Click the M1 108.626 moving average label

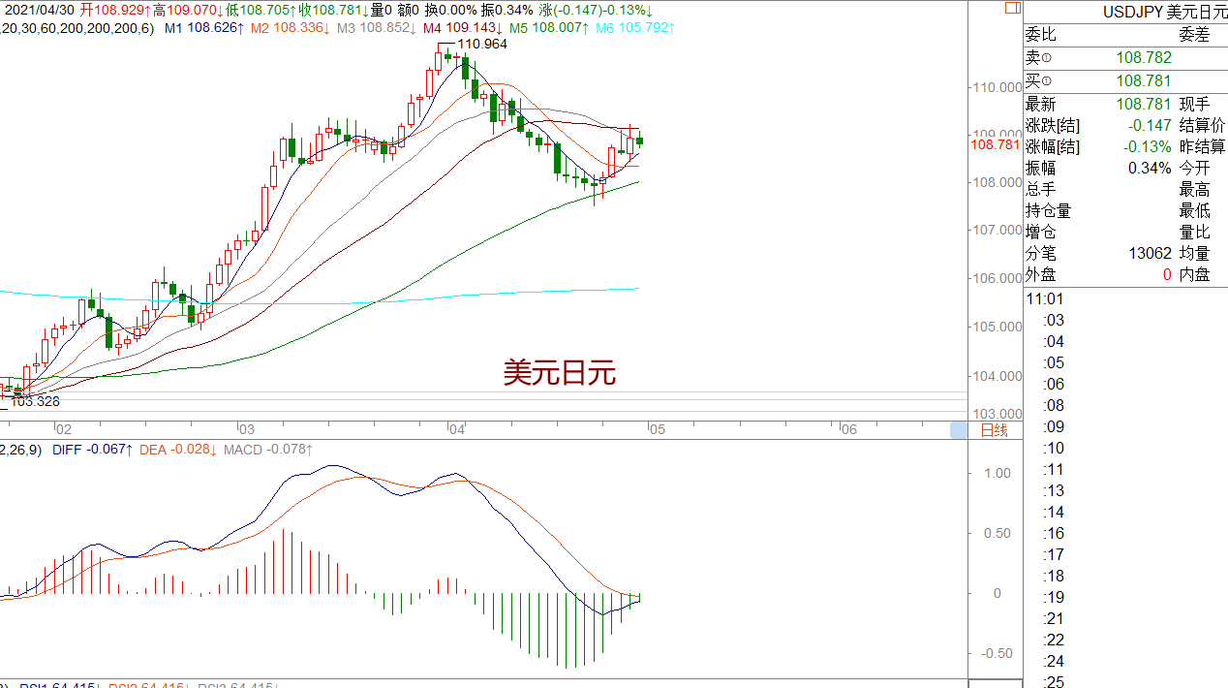[203, 28]
